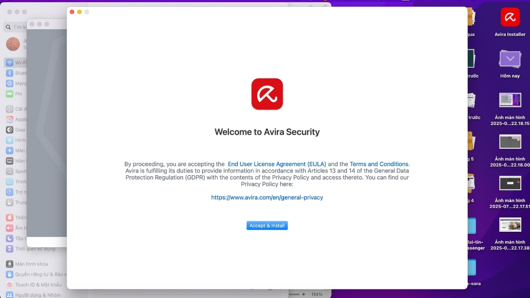Screen dimensions: 530x298
Task: Select the Apple Intelligence icon in Settings sidebar
Action: click(x=10, y=119)
